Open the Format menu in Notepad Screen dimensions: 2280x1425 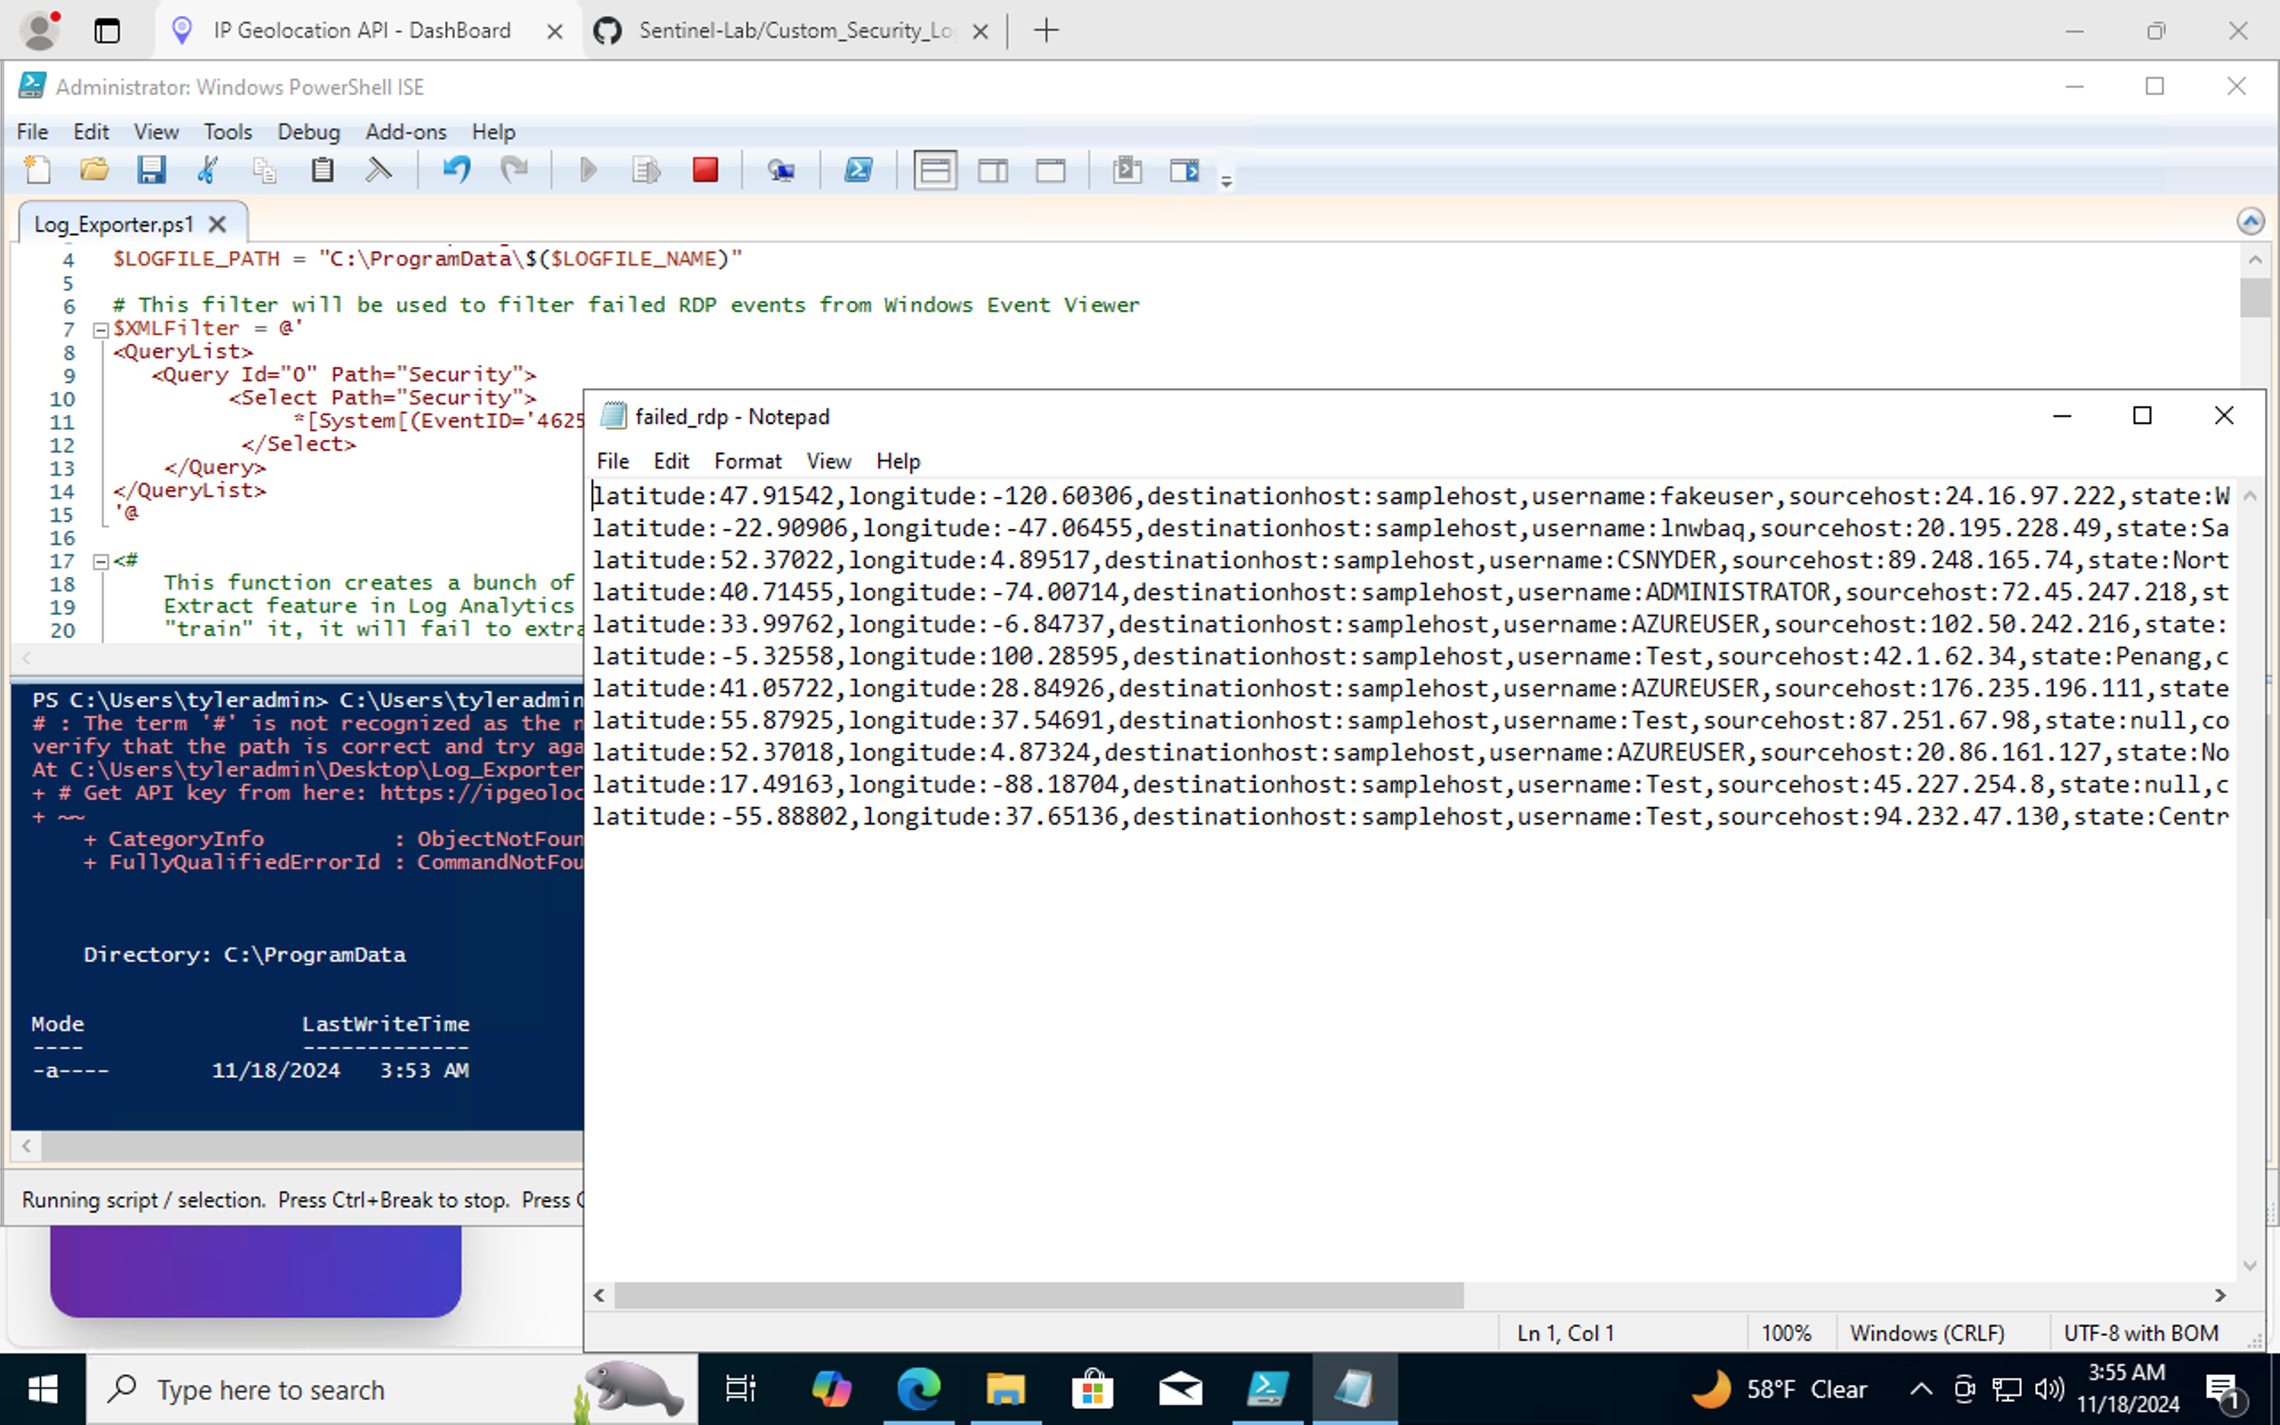click(747, 460)
